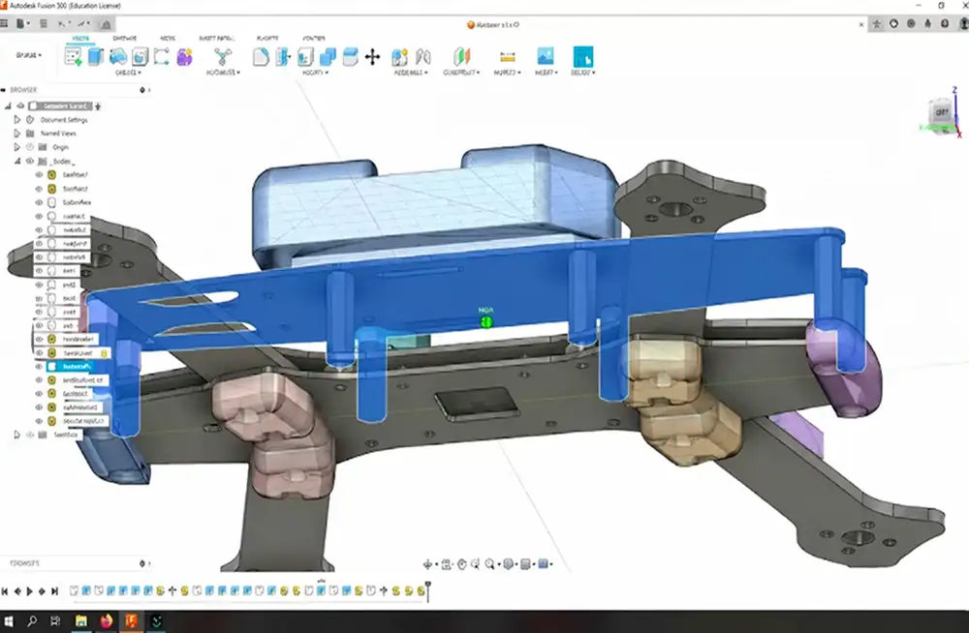
Task: Click the Insert image icon
Action: (545, 56)
